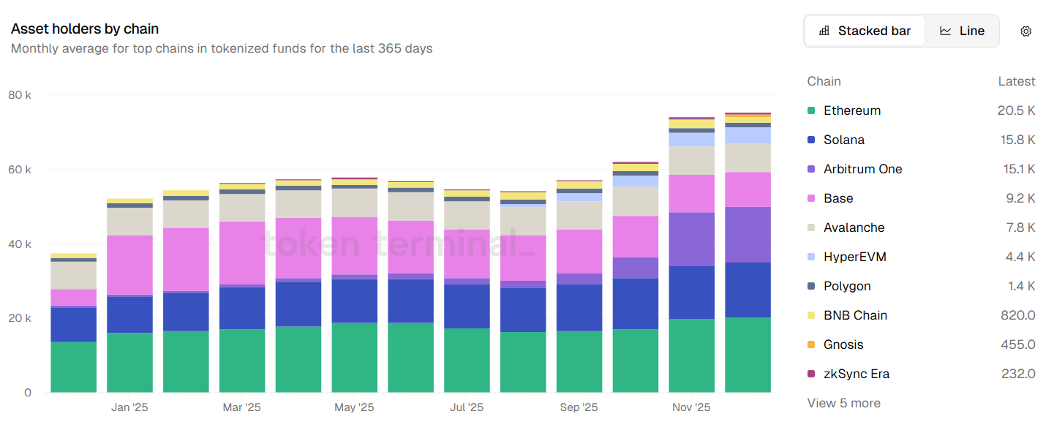This screenshot has height=422, width=1054.
Task: Click the Gnosis orange legend dot
Action: [811, 344]
